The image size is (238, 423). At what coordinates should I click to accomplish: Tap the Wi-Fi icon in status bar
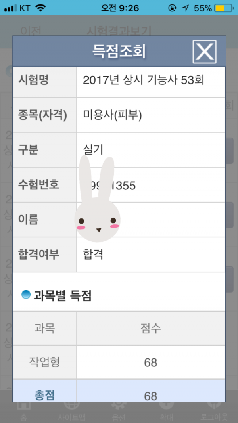pos(40,8)
